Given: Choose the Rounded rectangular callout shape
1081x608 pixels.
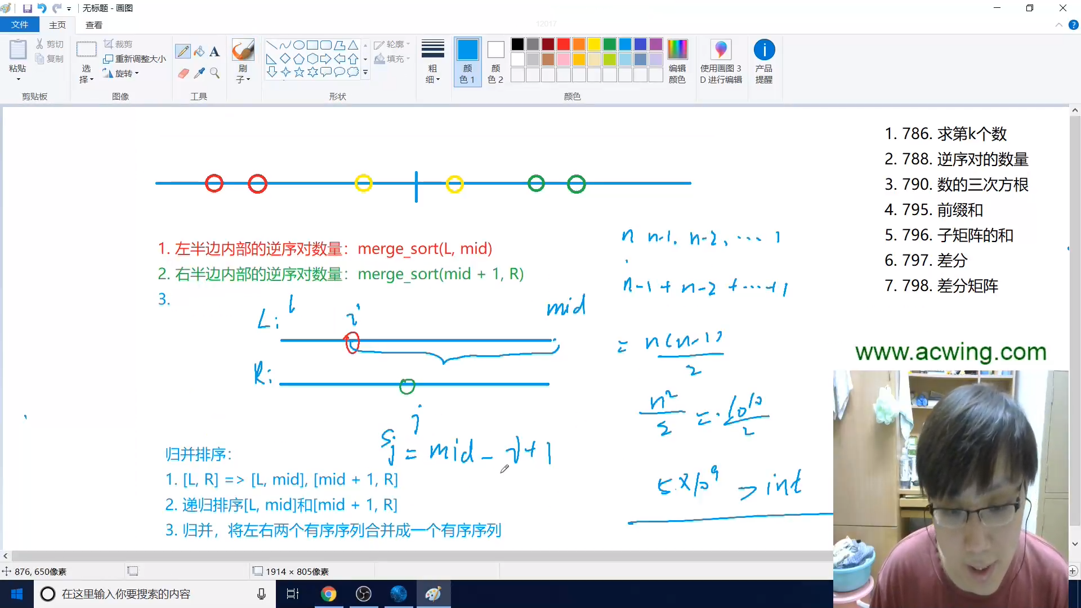Looking at the screenshot, I should pos(325,72).
